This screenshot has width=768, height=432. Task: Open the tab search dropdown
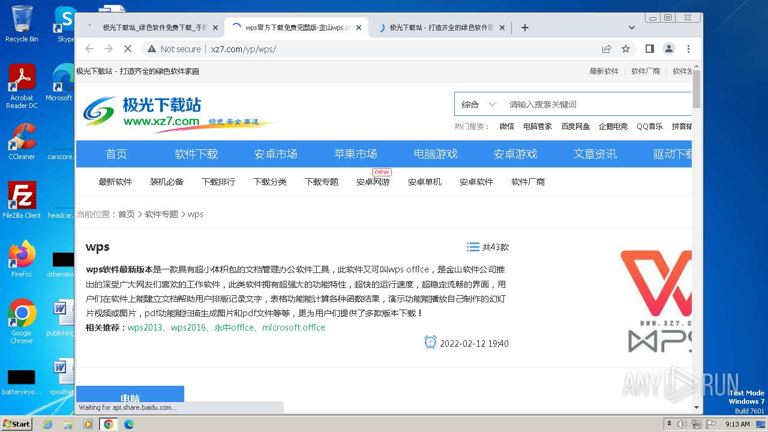[x=631, y=28]
